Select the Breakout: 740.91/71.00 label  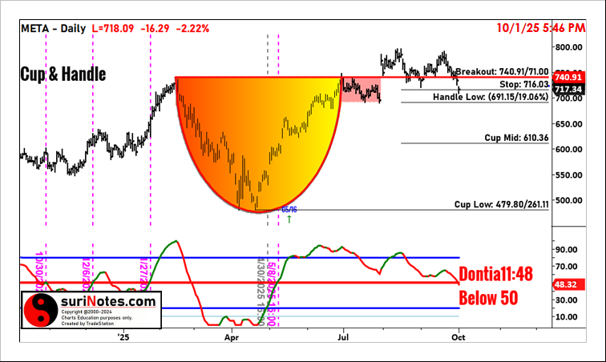coord(502,71)
